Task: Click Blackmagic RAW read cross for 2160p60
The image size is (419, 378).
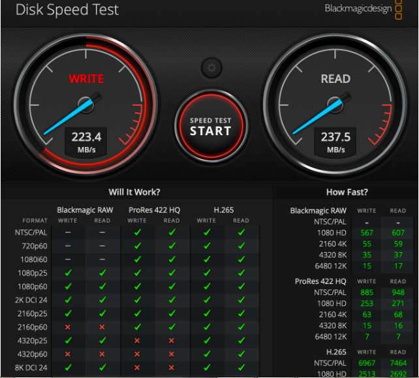Action: [x=102, y=327]
